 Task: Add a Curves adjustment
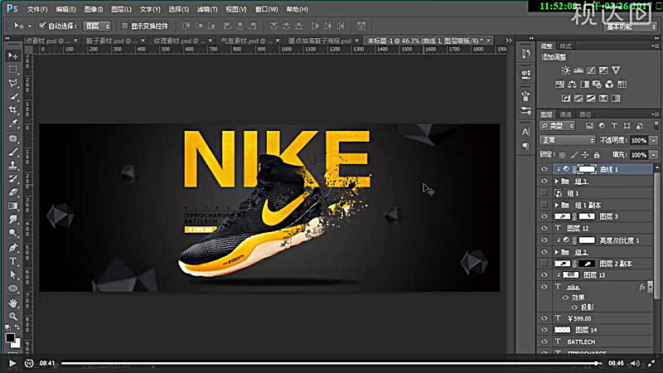591,70
